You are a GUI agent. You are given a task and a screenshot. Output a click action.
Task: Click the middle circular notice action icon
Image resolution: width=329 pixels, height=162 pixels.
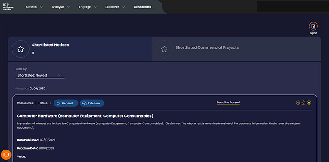pyautogui.click(x=303, y=103)
